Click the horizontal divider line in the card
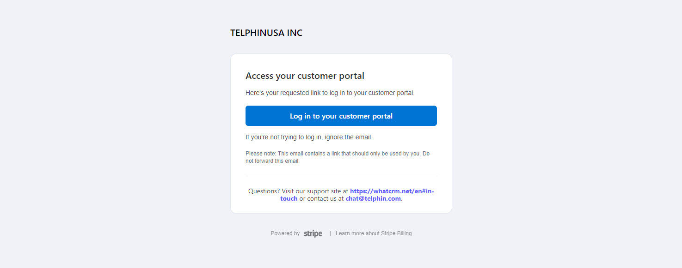 (341, 176)
